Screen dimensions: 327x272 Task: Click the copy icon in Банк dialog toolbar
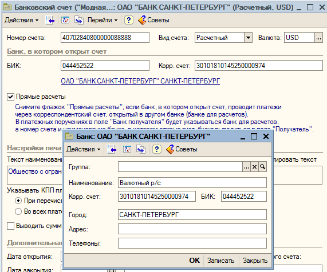141,149
